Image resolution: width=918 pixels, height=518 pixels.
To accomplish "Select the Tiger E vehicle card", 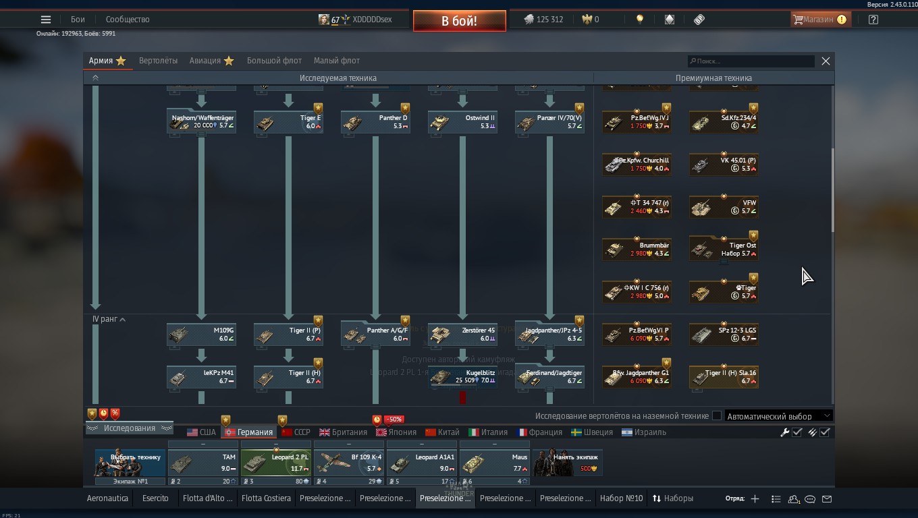I will click(288, 122).
